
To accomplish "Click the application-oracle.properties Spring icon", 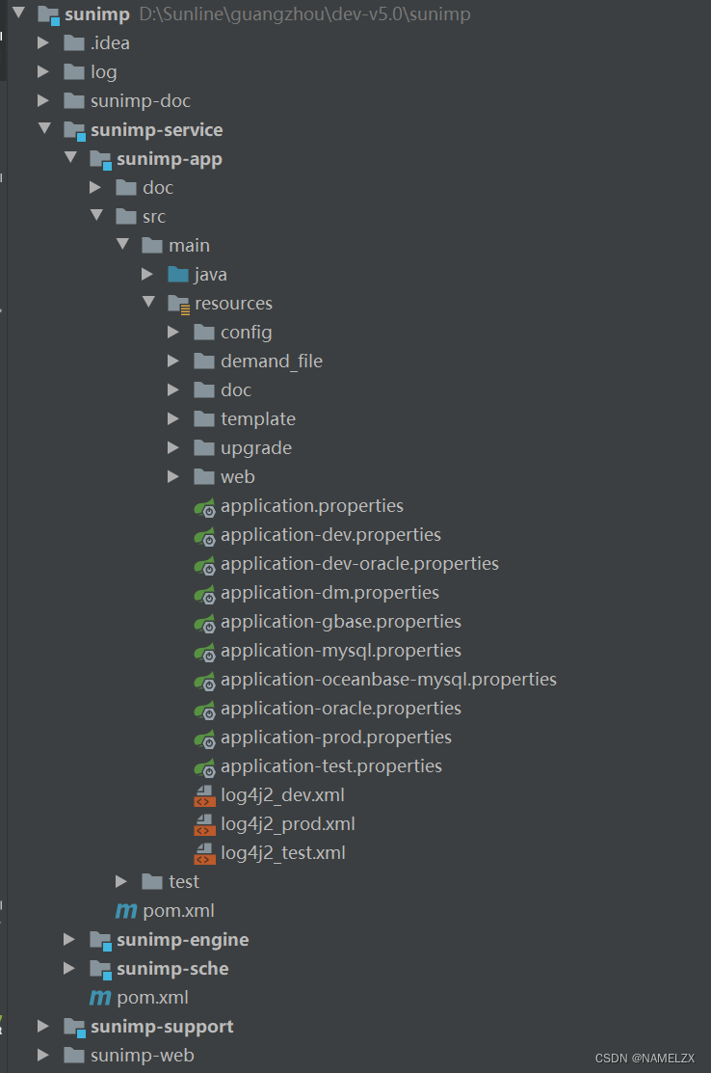I will tap(204, 710).
